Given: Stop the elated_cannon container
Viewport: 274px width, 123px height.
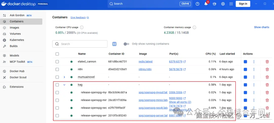Looking at the screenshot, I should click(245, 62).
